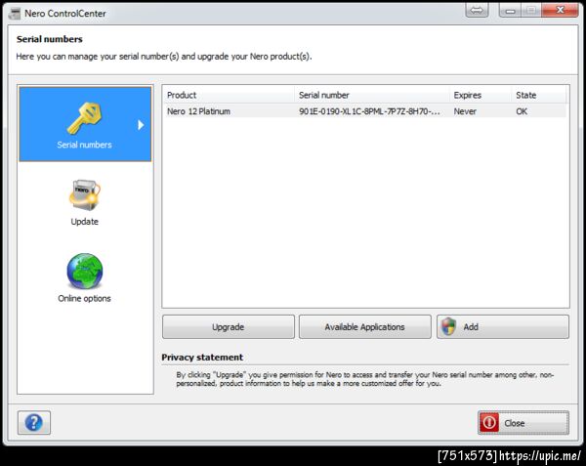586x466 pixels.
Task: Click the Upgrade button
Action: pos(229,327)
